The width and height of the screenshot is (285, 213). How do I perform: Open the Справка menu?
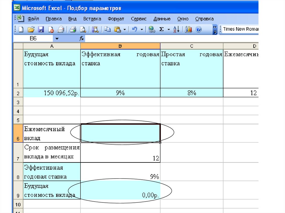pyautogui.click(x=204, y=19)
